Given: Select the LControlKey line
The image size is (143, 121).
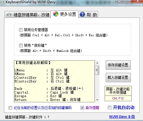Looking at the screenshot, I should coord(42,78).
